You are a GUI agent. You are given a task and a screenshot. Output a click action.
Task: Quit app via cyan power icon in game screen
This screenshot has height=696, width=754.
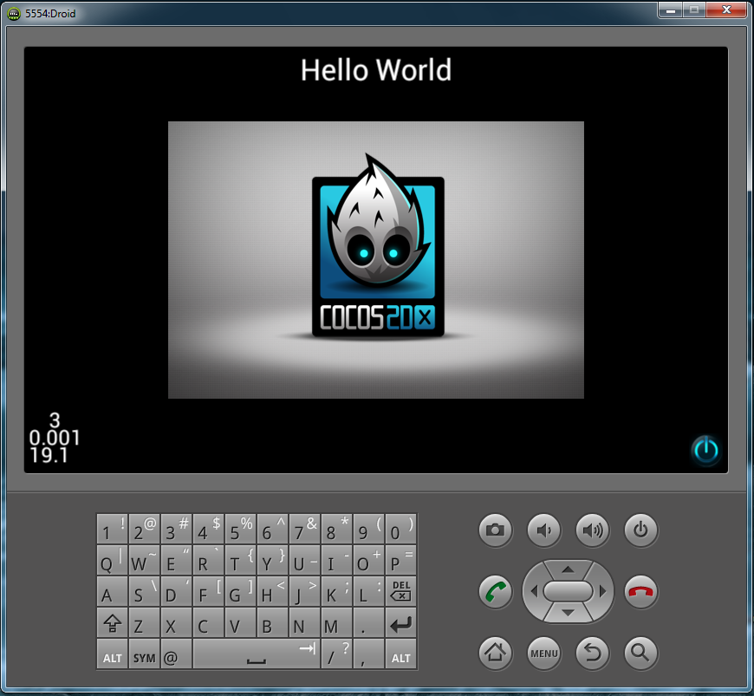(706, 450)
